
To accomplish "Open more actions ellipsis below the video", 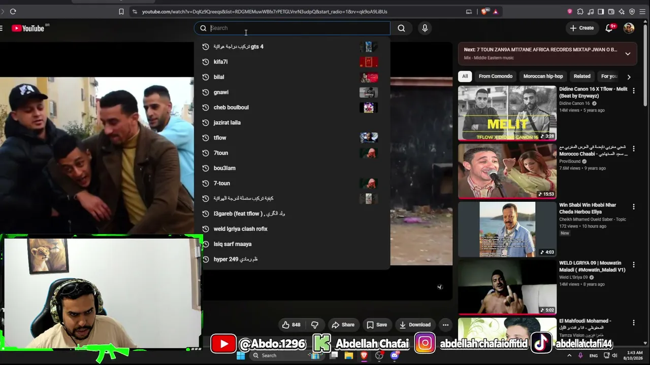I will pyautogui.click(x=445, y=325).
